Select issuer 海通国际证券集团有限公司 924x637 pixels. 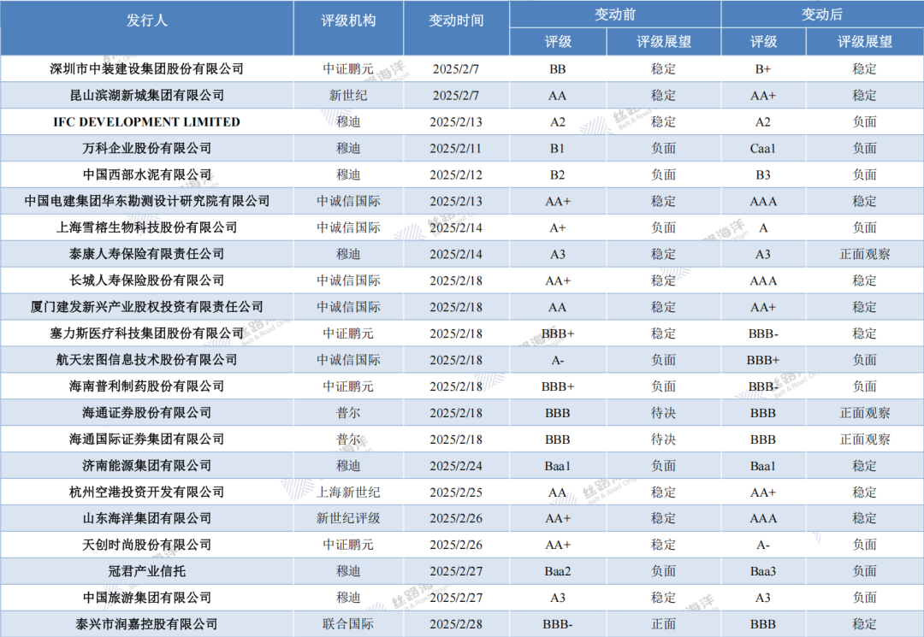click(147, 439)
